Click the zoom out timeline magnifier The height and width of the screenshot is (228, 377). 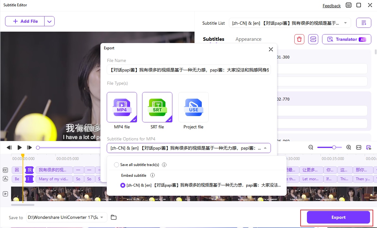pos(311,147)
